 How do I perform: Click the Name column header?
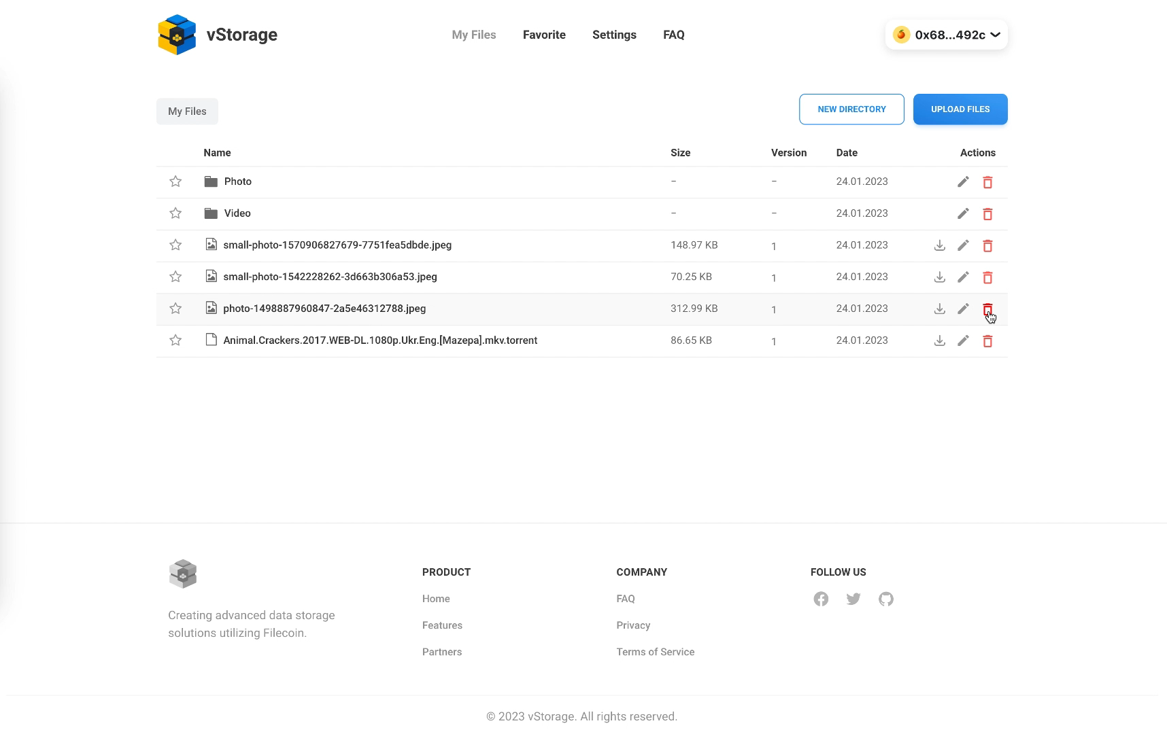click(217, 153)
